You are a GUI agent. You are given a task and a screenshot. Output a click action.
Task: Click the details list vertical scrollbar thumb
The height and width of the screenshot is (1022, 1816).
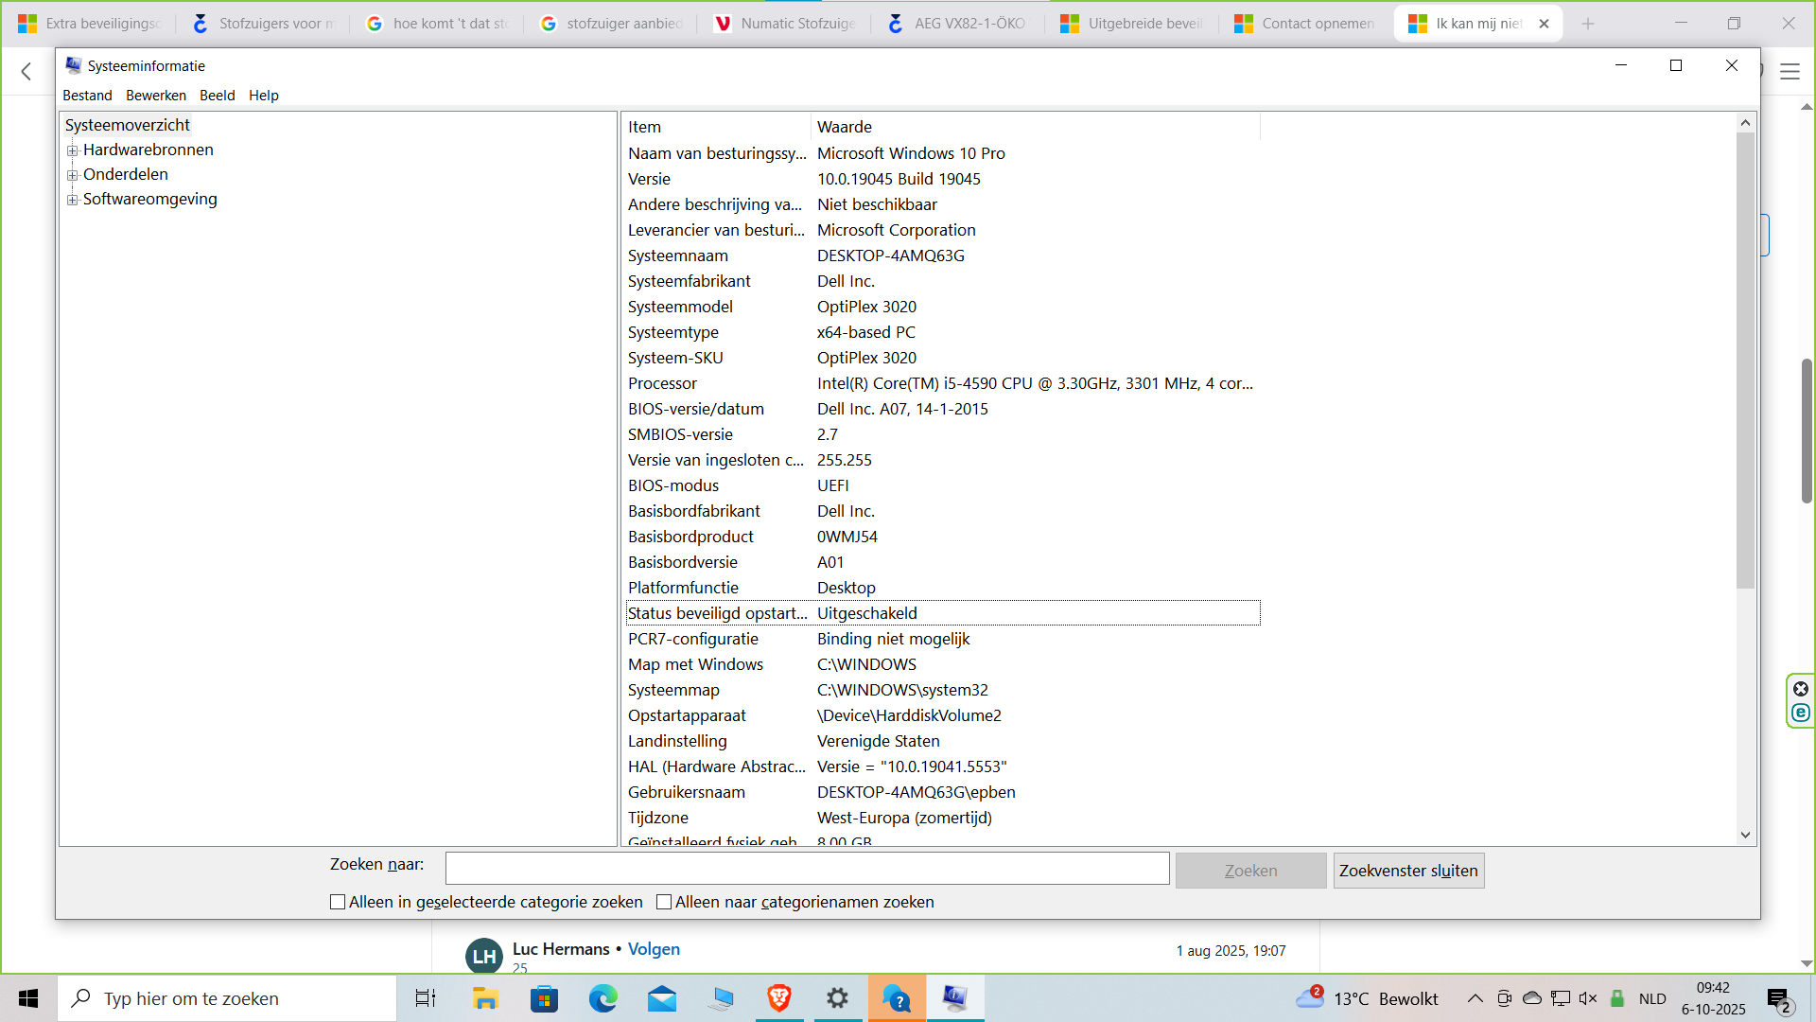point(1745,360)
